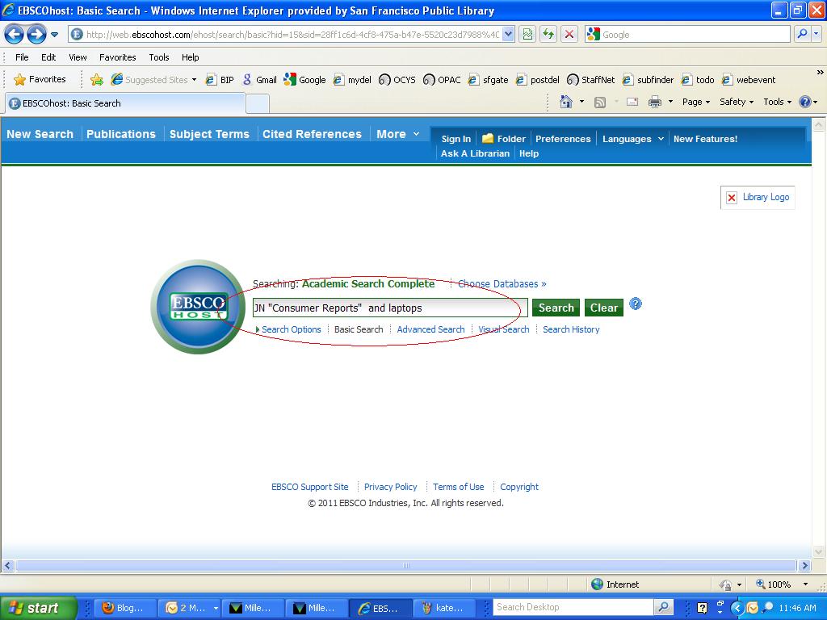
Task: Click the RSS feeds icon
Action: [600, 103]
